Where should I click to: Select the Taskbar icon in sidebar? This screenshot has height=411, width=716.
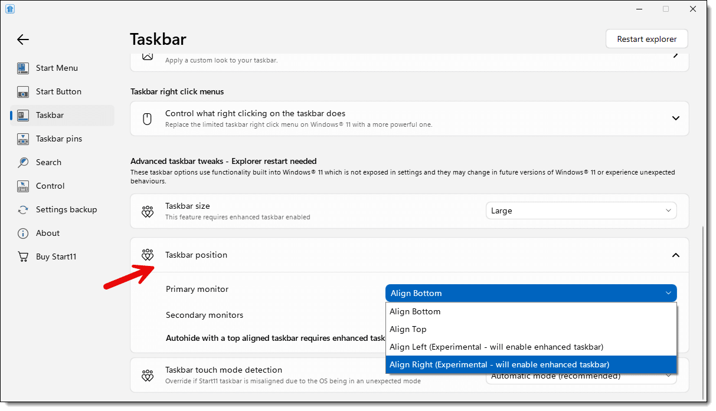[x=23, y=115]
